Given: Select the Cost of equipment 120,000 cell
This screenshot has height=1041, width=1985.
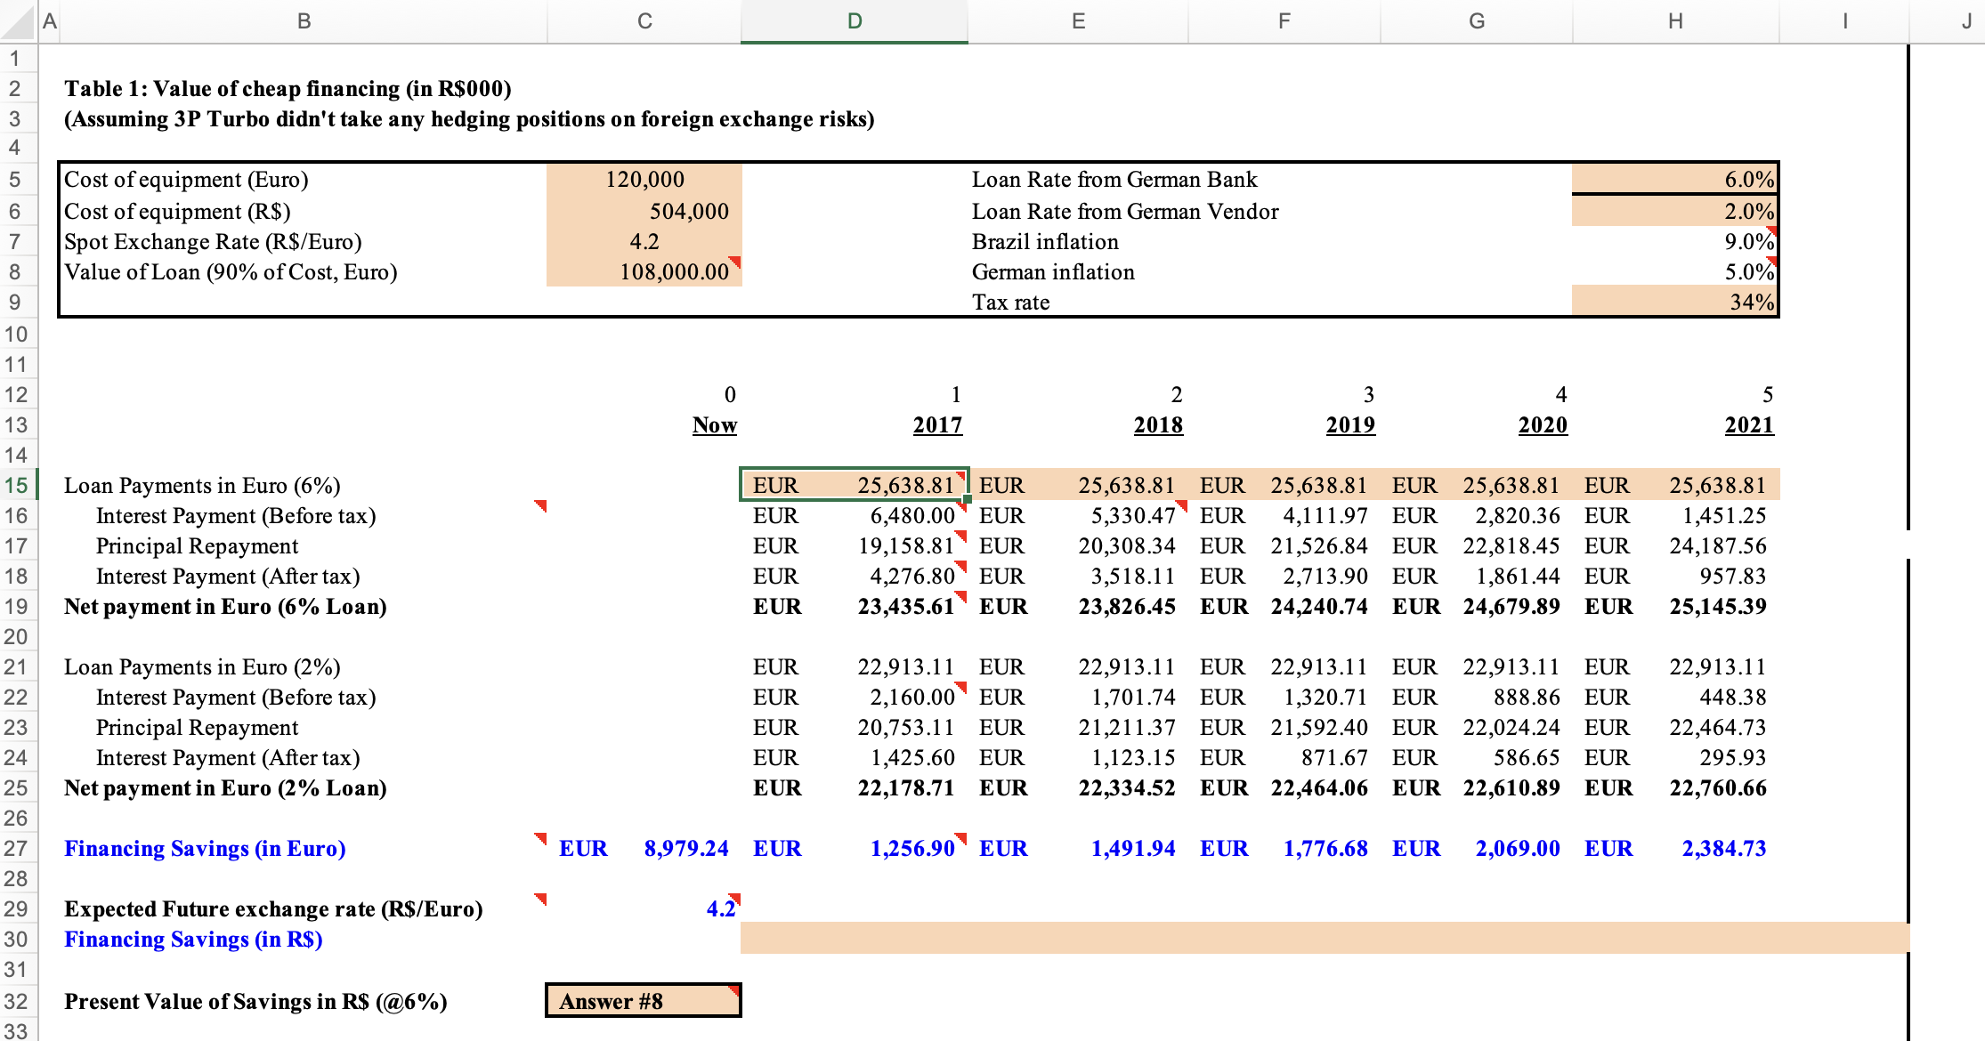Looking at the screenshot, I should [644, 179].
